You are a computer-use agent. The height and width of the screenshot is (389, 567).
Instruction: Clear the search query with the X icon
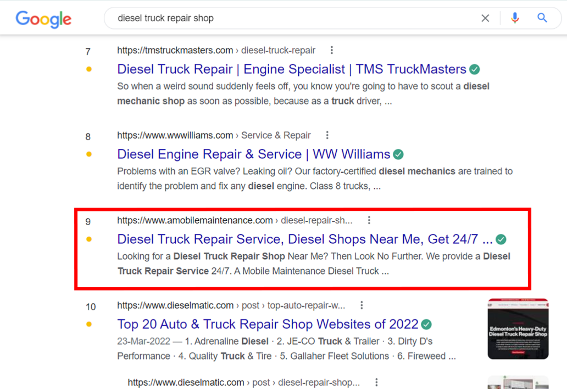point(485,18)
